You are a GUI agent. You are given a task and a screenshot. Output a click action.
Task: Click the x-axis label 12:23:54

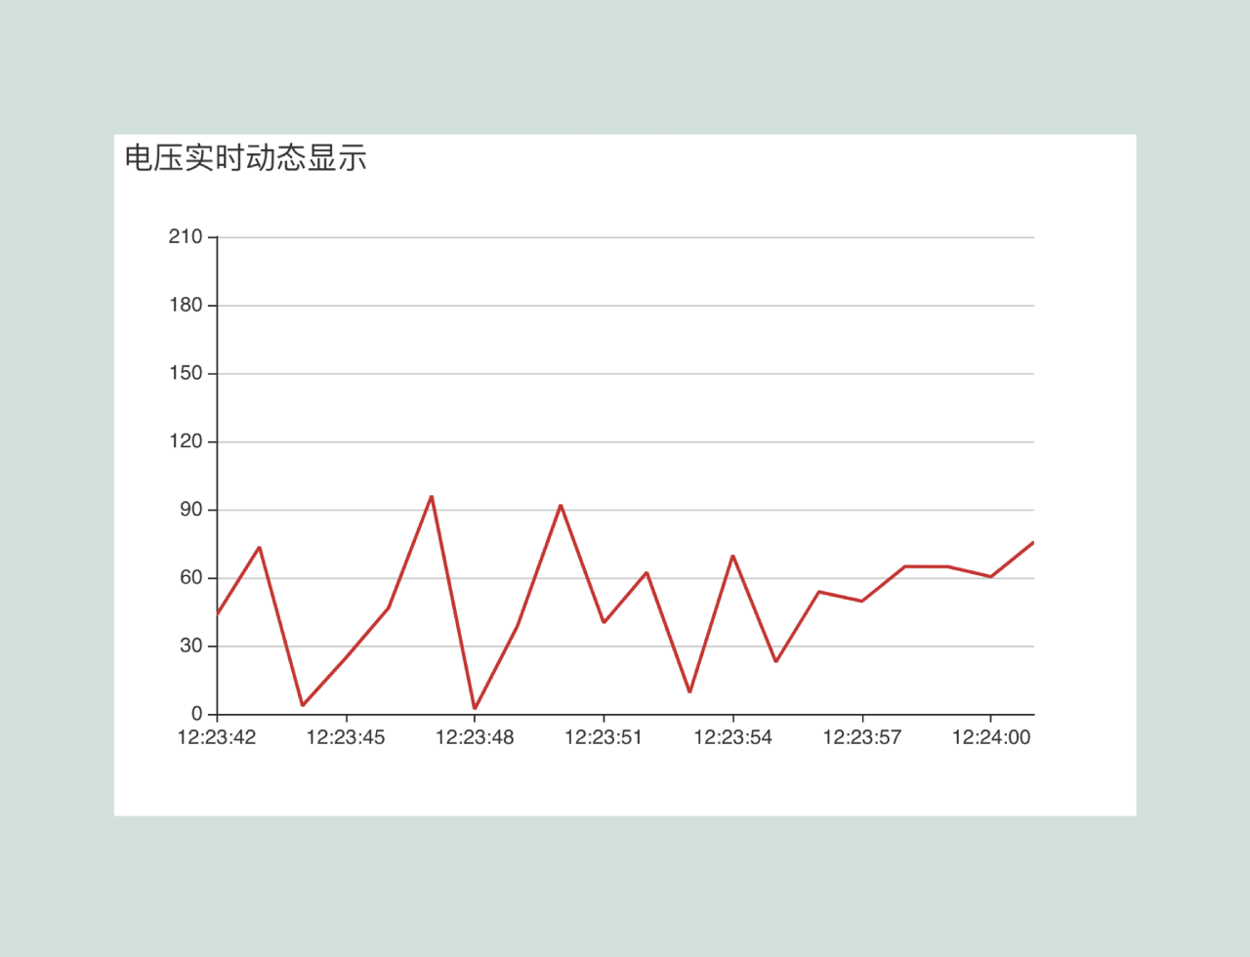[x=735, y=738]
